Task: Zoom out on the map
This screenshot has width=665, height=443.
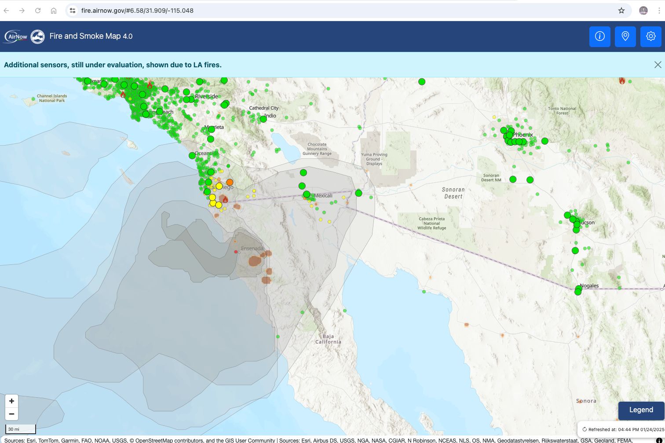Action: (x=11, y=414)
